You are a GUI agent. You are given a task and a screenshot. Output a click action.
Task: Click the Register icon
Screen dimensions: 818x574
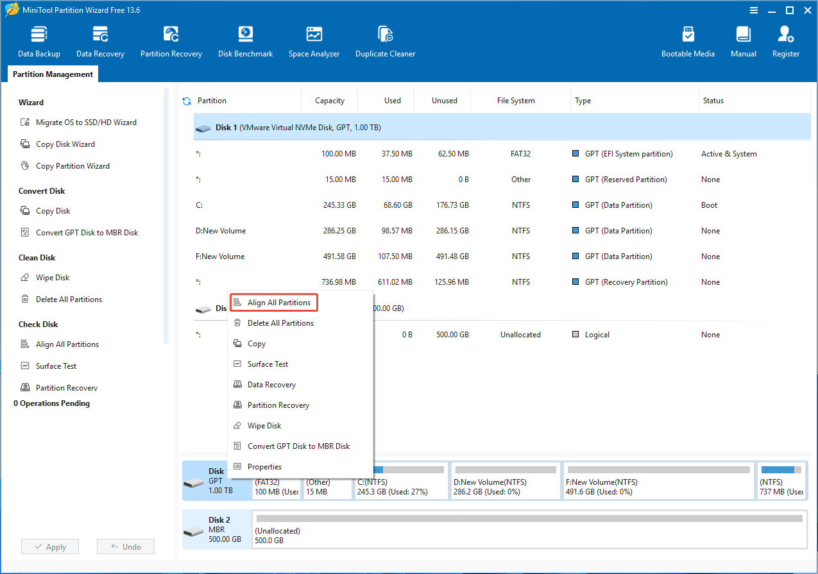pyautogui.click(x=786, y=42)
